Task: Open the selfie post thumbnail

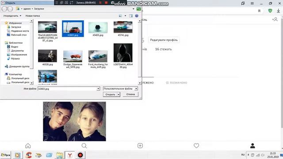Action: coord(74,121)
